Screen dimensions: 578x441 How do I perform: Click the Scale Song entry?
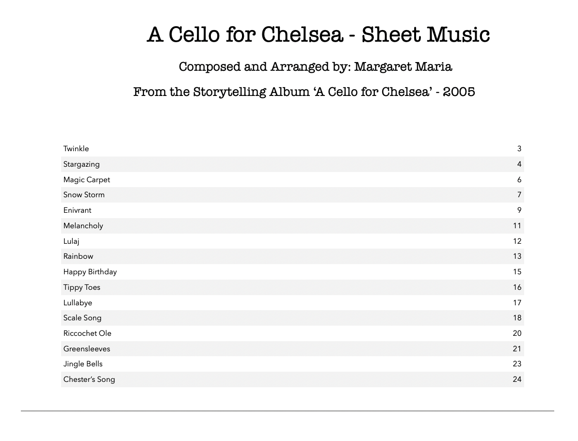click(82, 318)
